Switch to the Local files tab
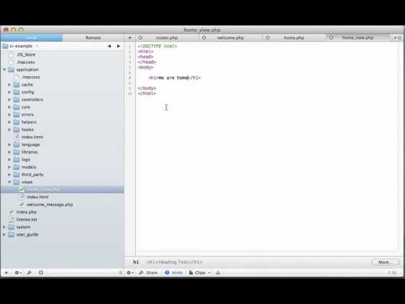 click(31, 38)
